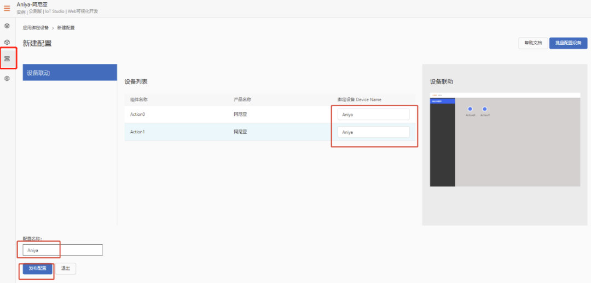
Task: Click 阿尼亚 product in Action0 row
Action: (240, 114)
